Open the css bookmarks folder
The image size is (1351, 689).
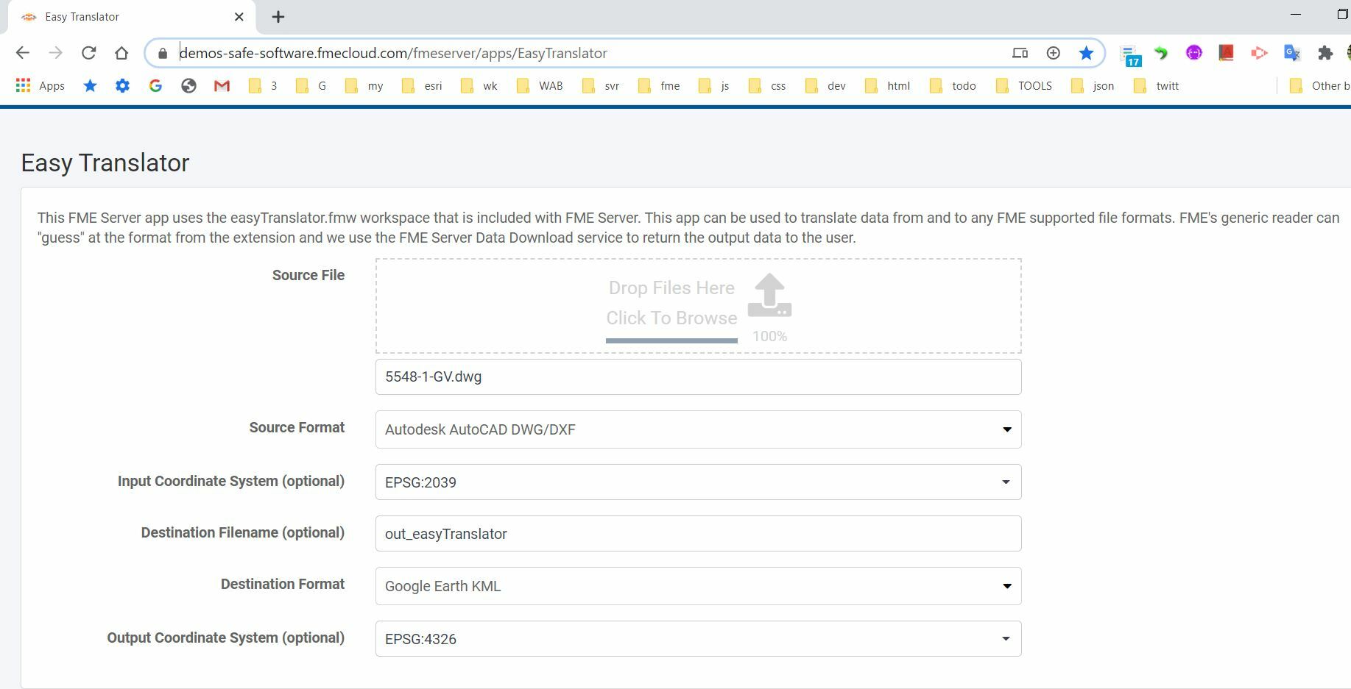tap(766, 86)
